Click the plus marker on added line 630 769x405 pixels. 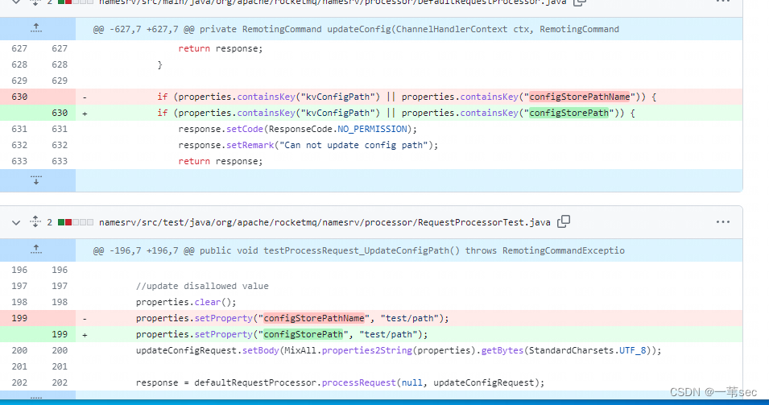coord(85,114)
